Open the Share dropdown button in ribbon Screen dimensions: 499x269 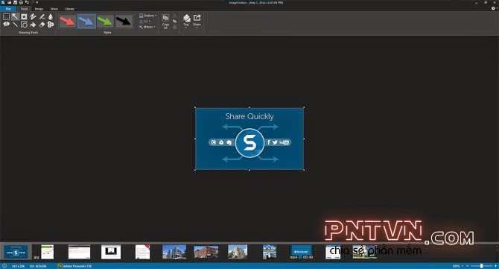[197, 22]
